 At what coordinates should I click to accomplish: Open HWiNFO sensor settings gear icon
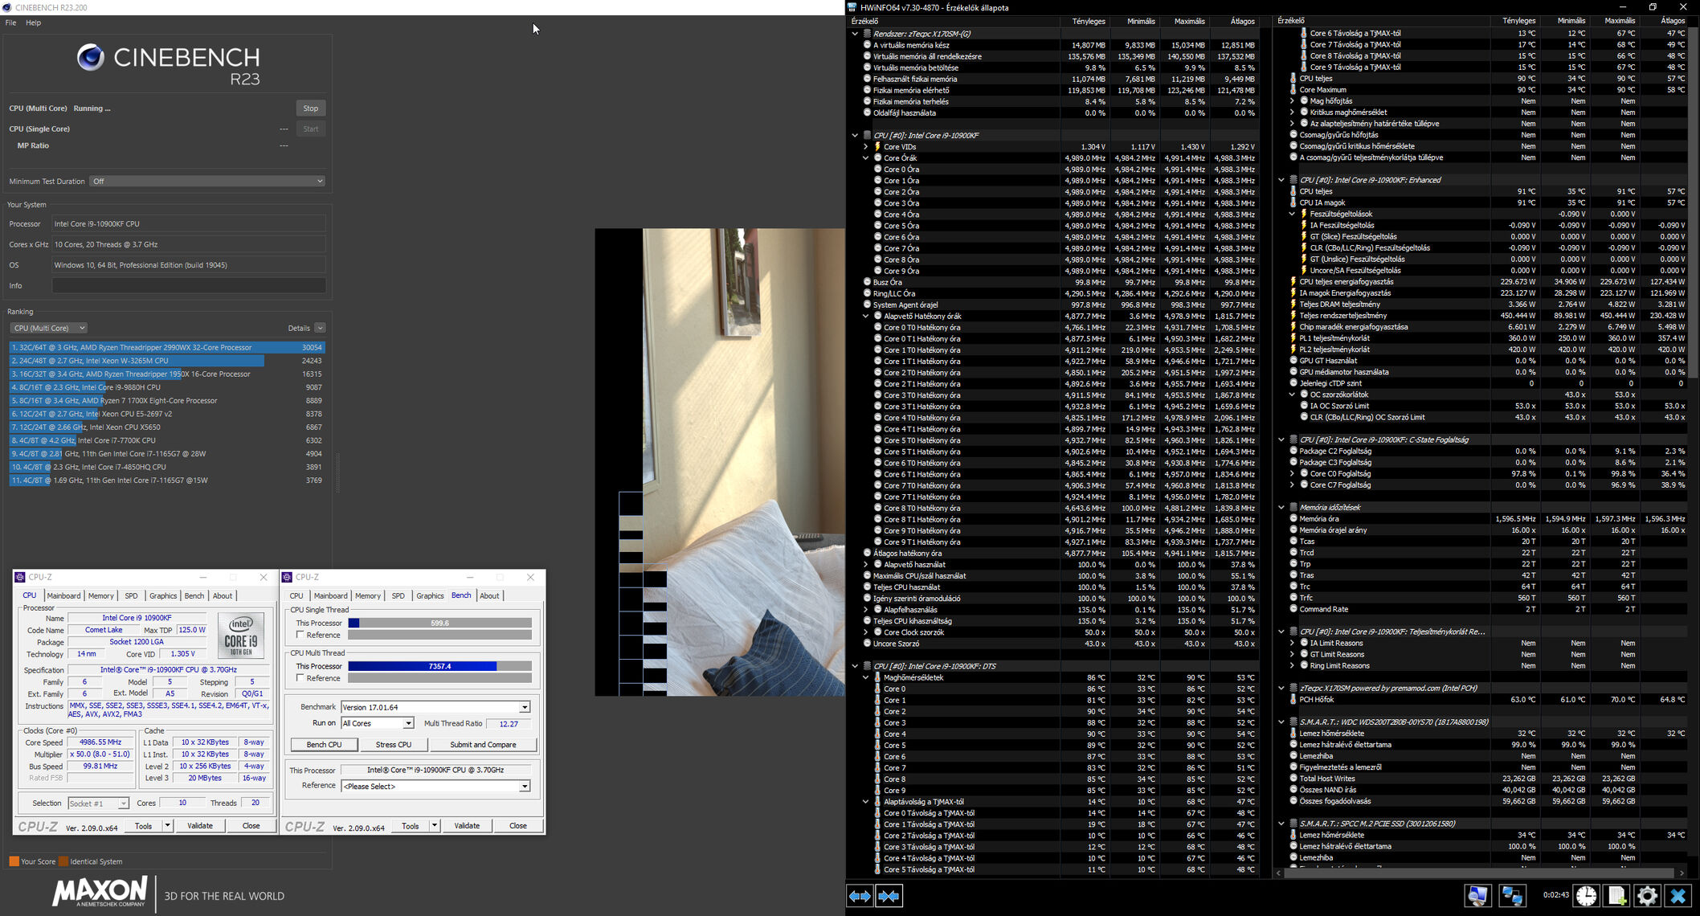[1647, 896]
